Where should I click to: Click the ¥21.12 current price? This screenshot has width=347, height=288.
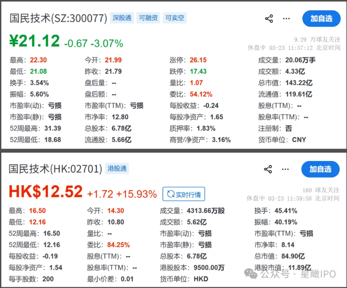coord(34,42)
